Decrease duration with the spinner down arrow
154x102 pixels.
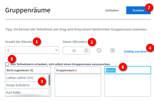point(86,52)
